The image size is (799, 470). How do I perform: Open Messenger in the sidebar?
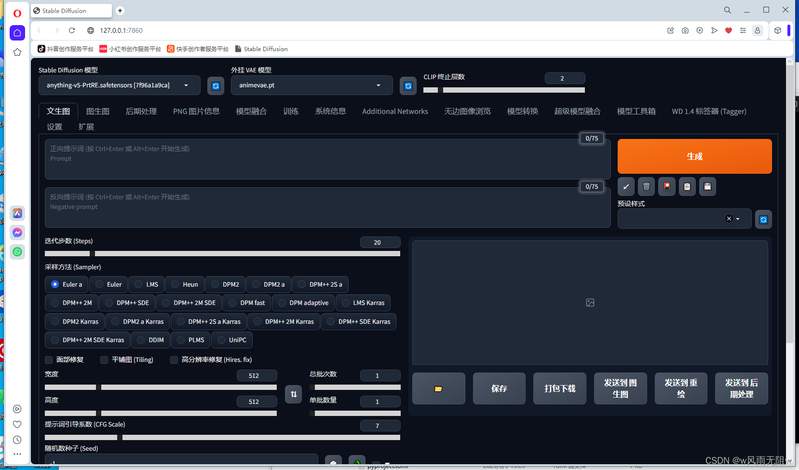17,233
